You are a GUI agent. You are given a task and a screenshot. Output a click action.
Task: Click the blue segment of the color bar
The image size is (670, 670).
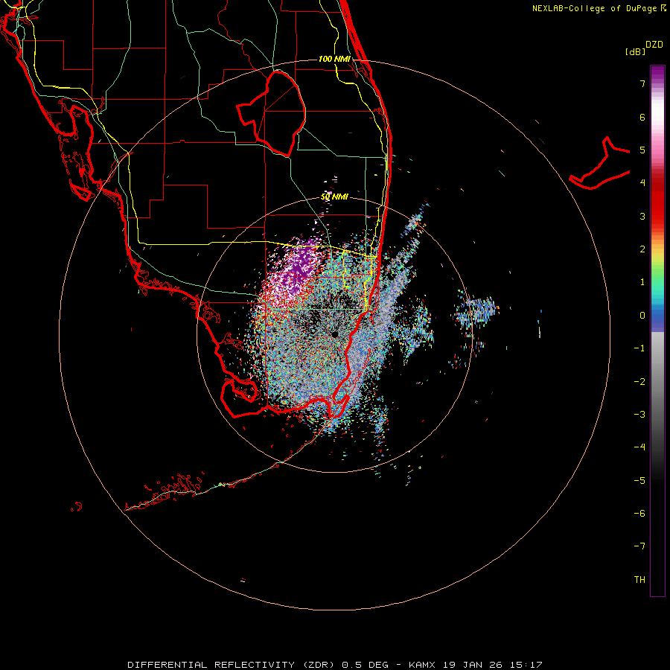pyautogui.click(x=657, y=319)
